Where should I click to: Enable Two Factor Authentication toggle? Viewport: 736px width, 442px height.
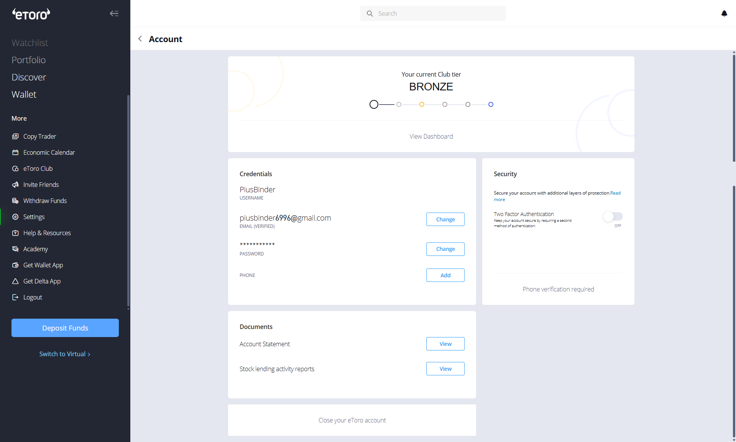(x=613, y=216)
